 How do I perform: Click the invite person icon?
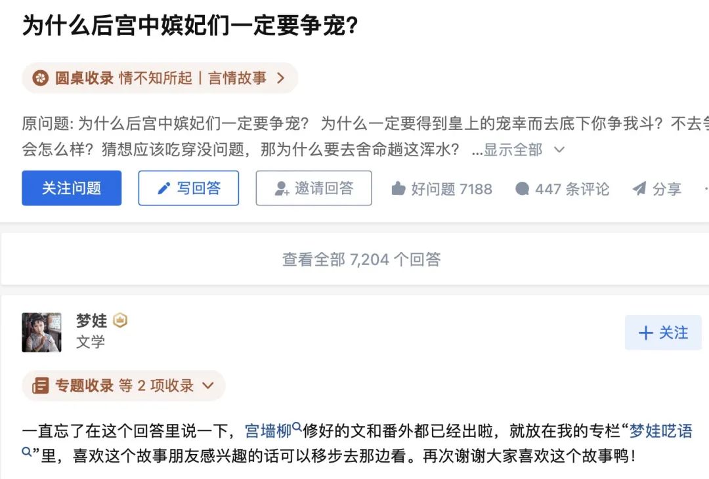(x=282, y=189)
